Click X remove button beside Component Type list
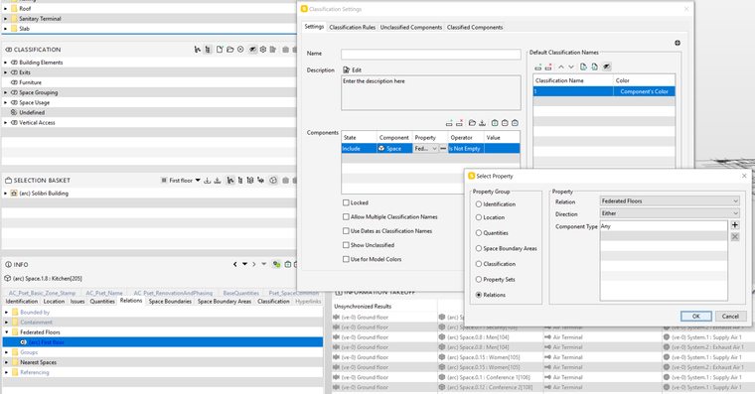 [x=735, y=236]
